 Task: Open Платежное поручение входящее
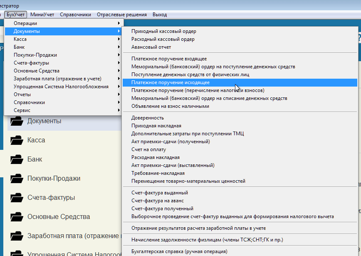[x=240, y=59]
